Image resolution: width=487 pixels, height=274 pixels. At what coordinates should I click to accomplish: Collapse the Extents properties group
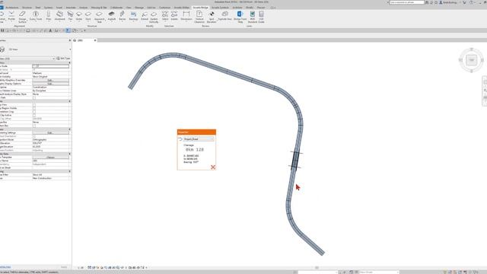[x=69, y=101]
